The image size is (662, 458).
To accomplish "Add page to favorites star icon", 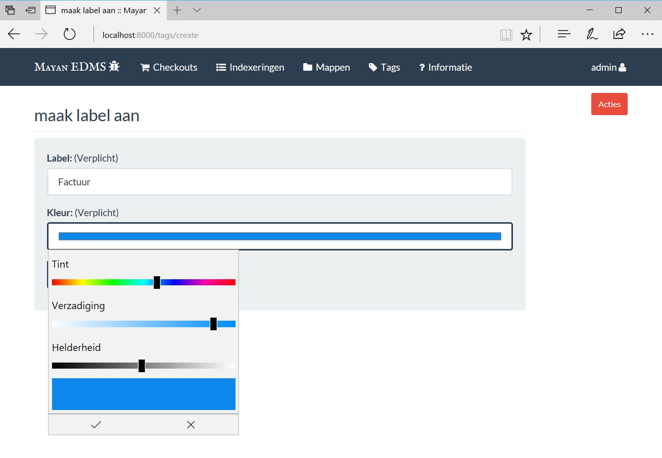I will (x=527, y=35).
